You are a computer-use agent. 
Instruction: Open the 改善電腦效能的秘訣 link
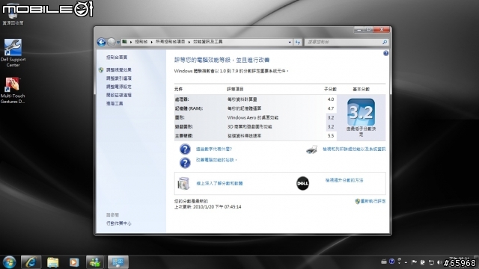[x=216, y=160]
